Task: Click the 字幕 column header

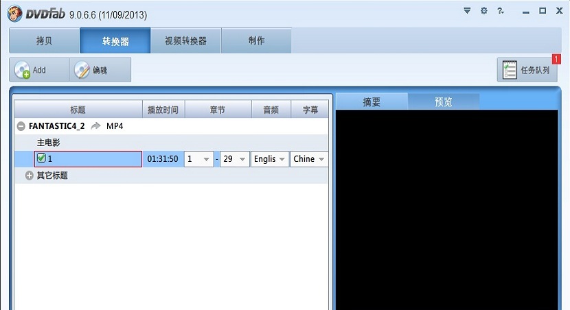Action: [310, 110]
